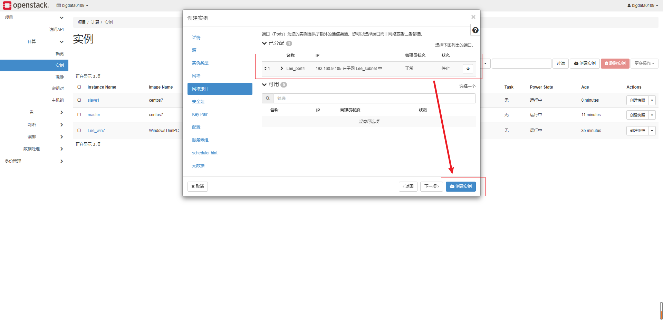Image resolution: width=663 pixels, height=326 pixels.
Task: Click the reorder handle of Lee_port4
Action: tap(266, 69)
